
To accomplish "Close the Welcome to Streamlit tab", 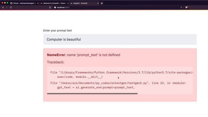I will click(68, 3).
